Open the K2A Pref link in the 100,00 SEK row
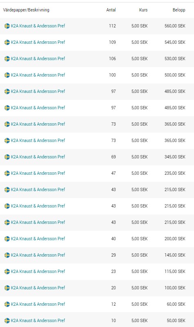194x327 pixels. click(38, 288)
